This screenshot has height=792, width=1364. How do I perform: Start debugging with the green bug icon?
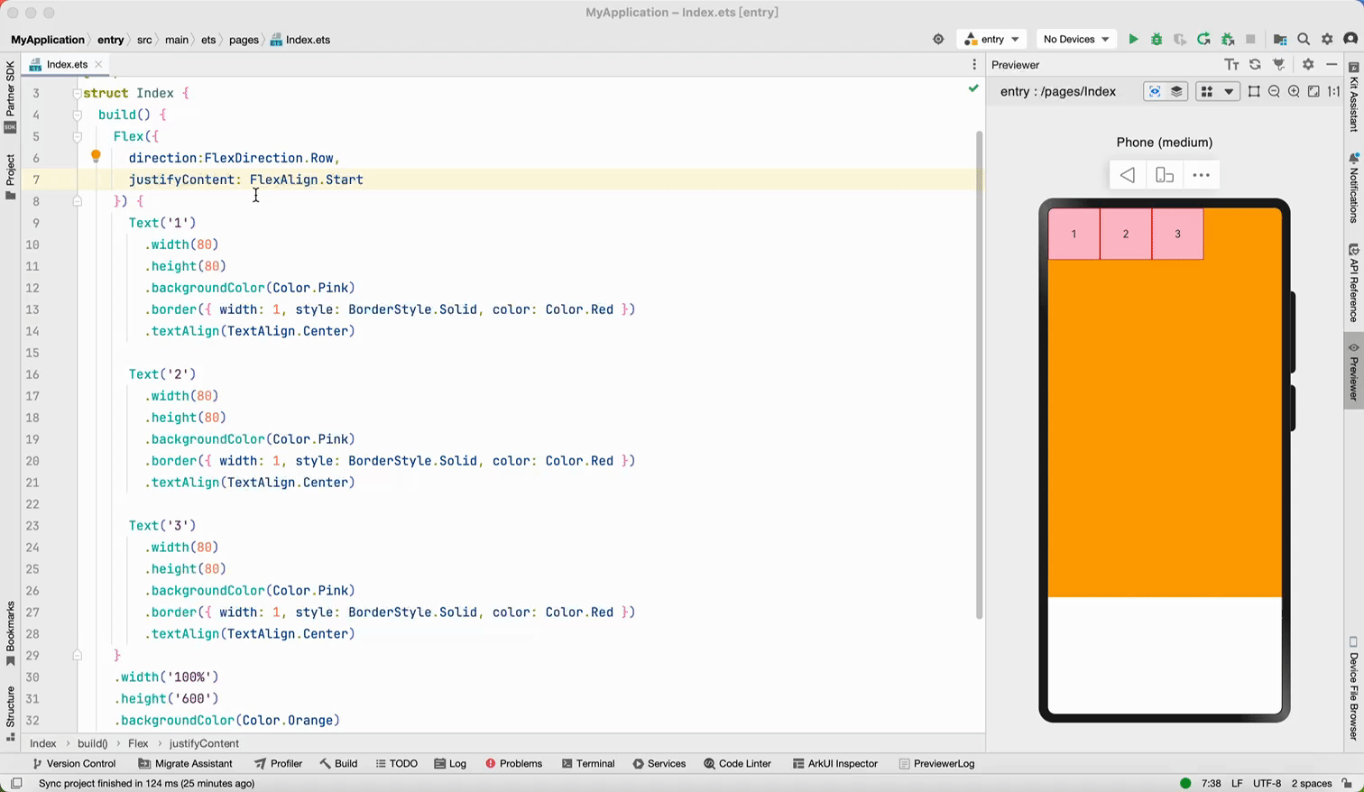pyautogui.click(x=1157, y=40)
